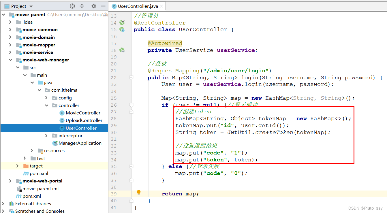Click the fold end marker on line 37
387x213 pixels.
[x=131, y=180]
